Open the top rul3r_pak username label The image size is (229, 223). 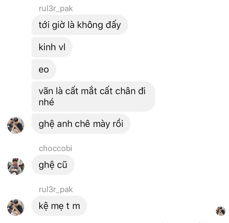(x=56, y=9)
